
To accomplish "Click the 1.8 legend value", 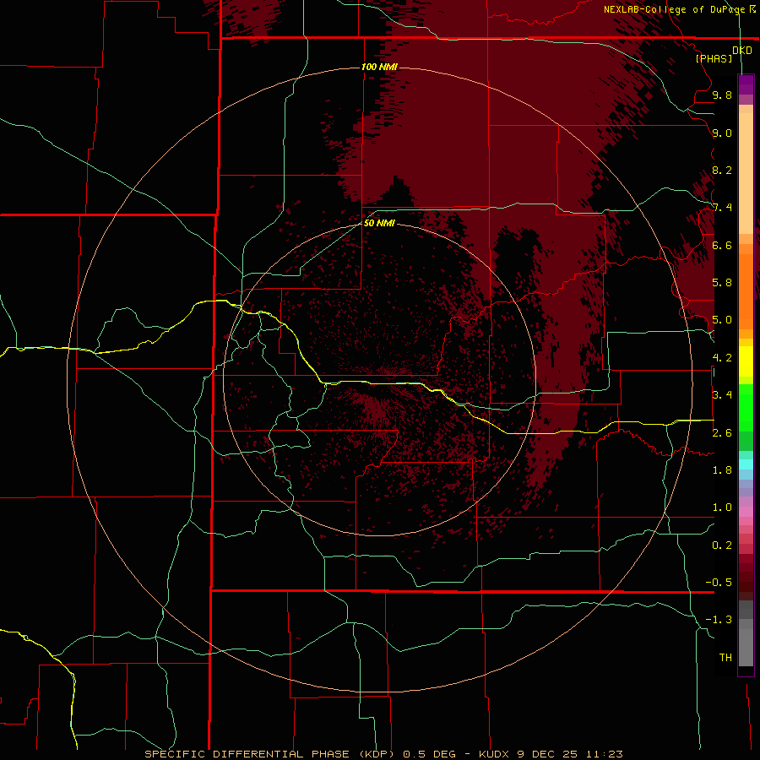I will (x=722, y=470).
